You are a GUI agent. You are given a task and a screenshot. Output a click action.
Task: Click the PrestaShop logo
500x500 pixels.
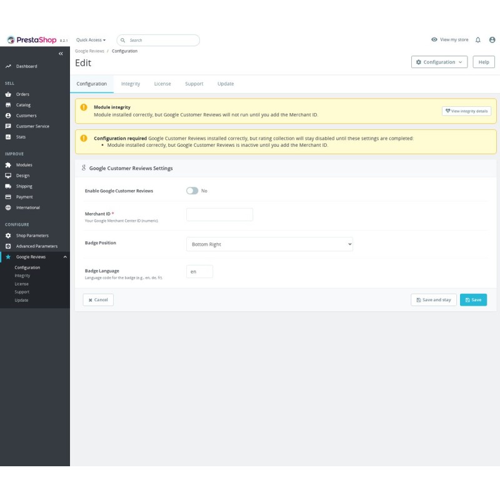coord(32,40)
